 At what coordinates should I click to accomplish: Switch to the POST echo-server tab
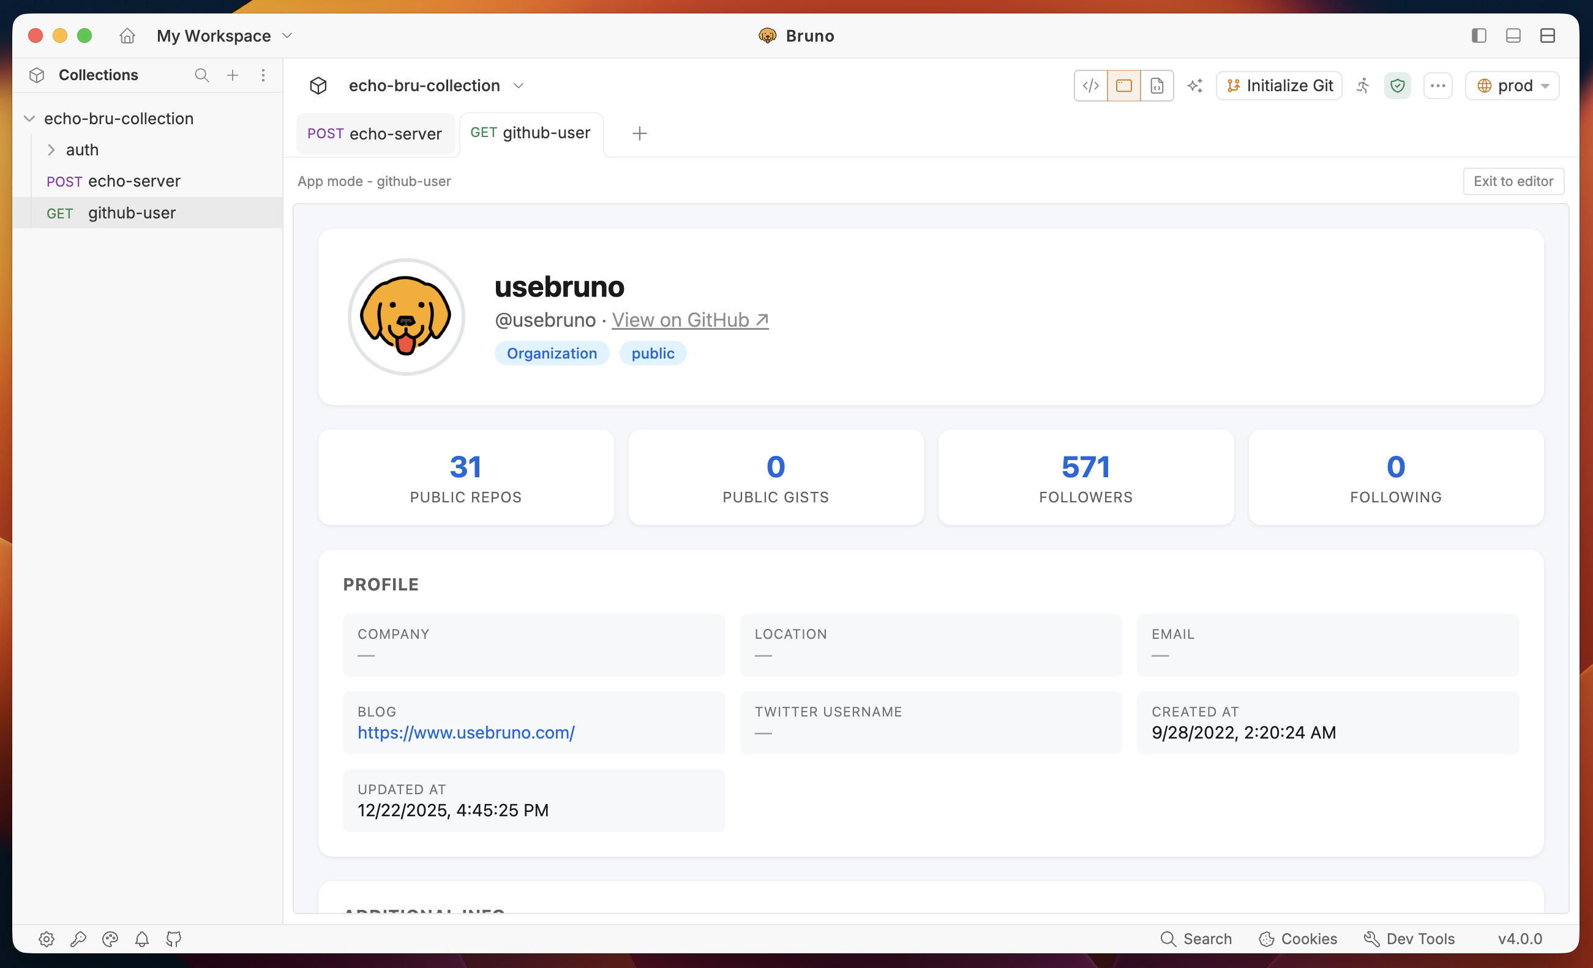375,133
